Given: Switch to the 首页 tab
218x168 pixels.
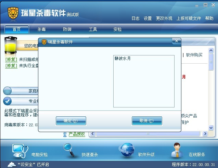Looking at the screenshot, I should tap(17, 29).
